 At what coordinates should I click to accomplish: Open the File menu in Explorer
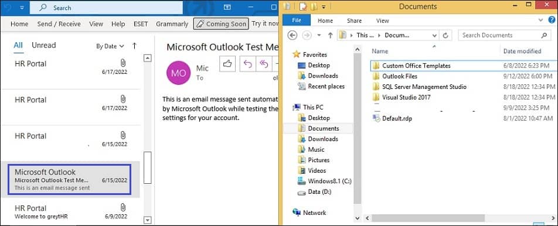click(x=297, y=20)
